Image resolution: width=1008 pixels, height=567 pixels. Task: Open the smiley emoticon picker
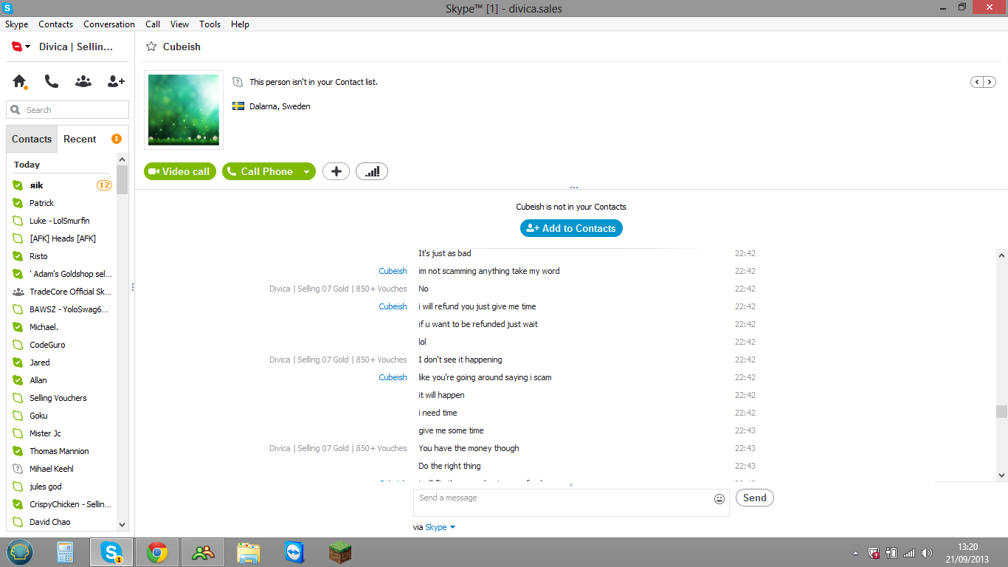[x=719, y=499]
